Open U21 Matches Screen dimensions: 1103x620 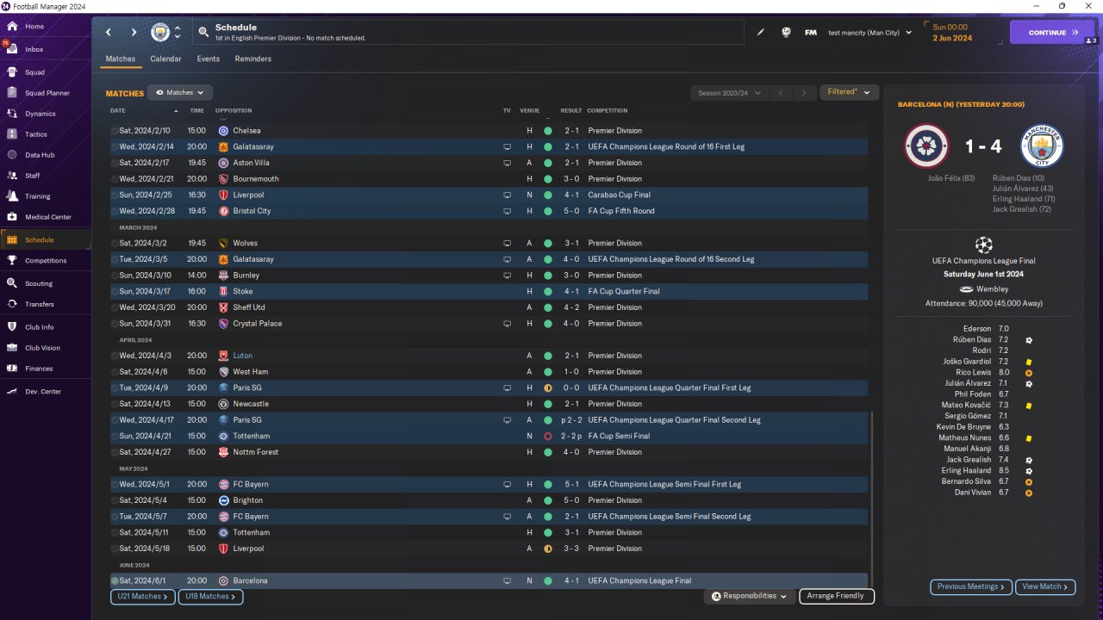[x=143, y=596]
